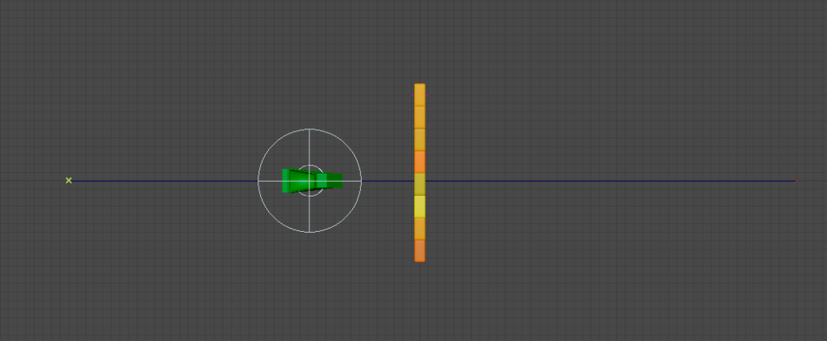Image resolution: width=827 pixels, height=341 pixels.
Task: Select the olive block crossed by the blue line
Action: click(420, 184)
